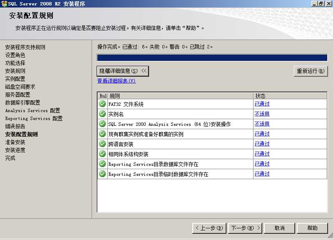Go back with 上一步 button
333x240 pixels.
click(209, 228)
